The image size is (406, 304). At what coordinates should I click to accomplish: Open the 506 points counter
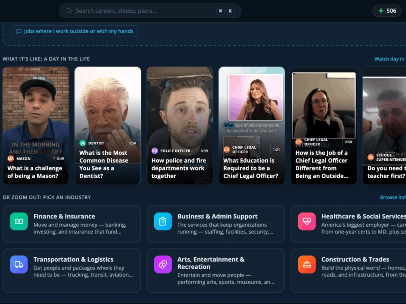387,11
